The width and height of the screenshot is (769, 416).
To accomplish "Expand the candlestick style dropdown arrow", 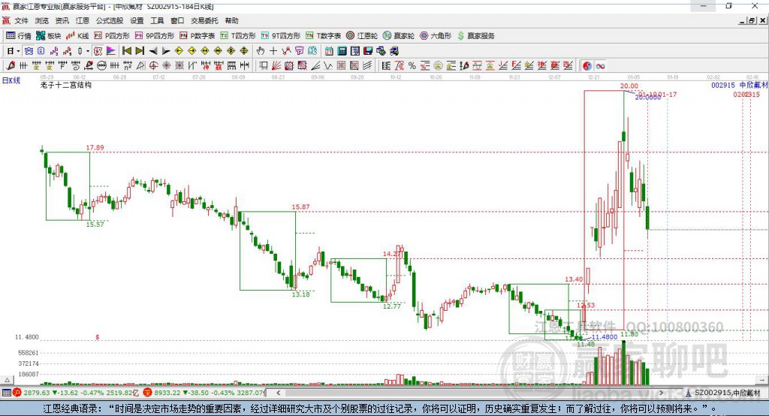I will click(88, 51).
